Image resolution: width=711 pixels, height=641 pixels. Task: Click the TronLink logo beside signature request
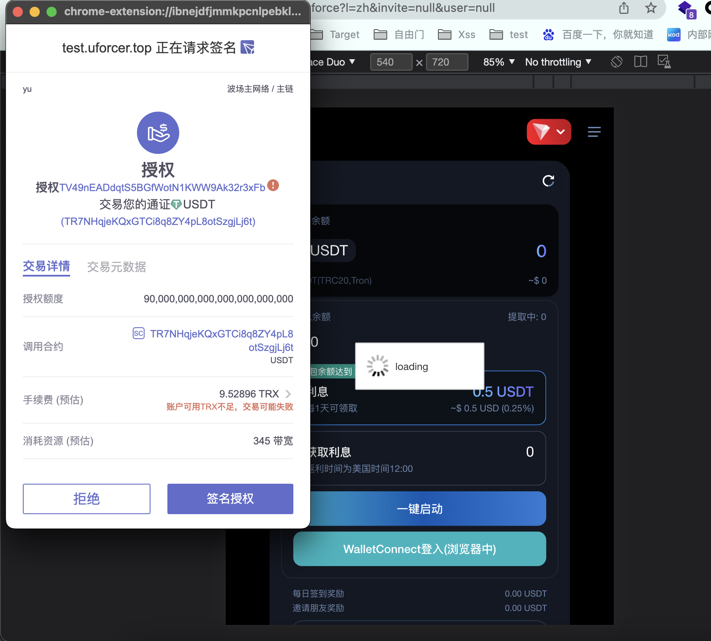click(247, 47)
